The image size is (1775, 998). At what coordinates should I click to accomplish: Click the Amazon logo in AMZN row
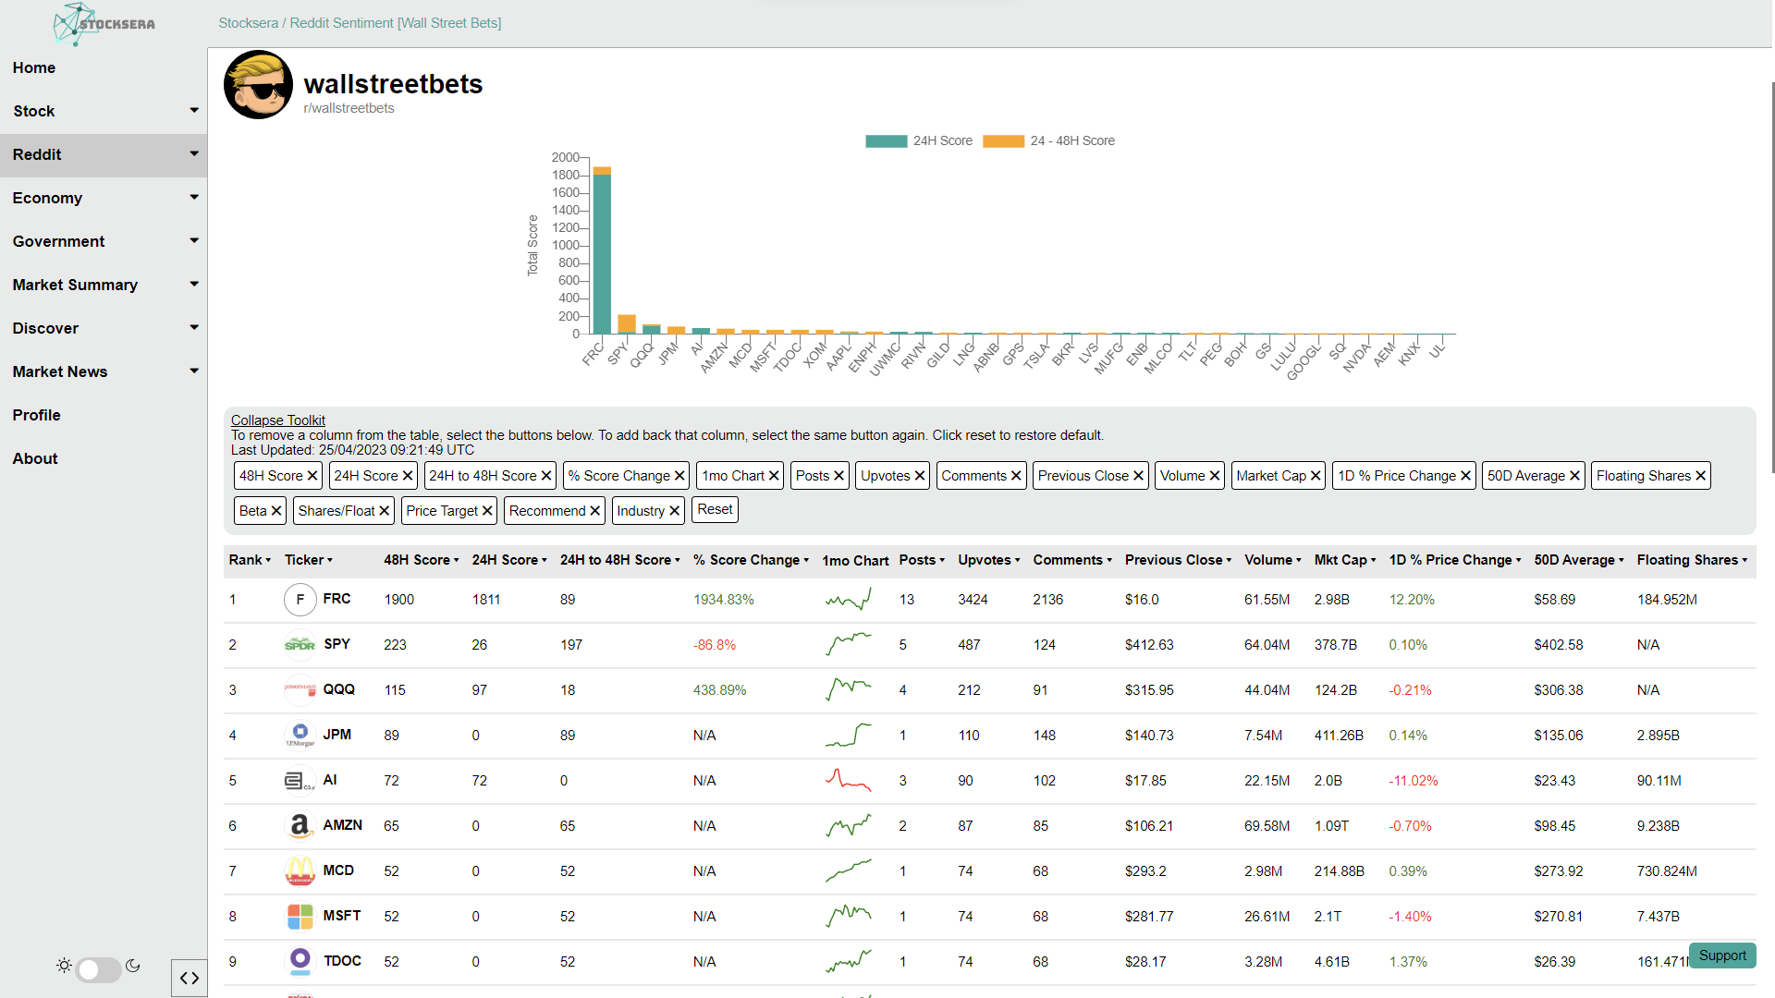pyautogui.click(x=300, y=826)
